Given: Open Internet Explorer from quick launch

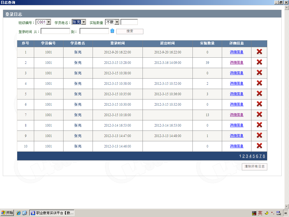Looking at the screenshot, I should pos(19,213).
